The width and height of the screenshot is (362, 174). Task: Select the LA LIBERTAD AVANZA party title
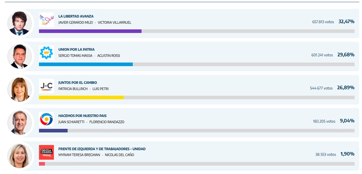tap(76, 16)
